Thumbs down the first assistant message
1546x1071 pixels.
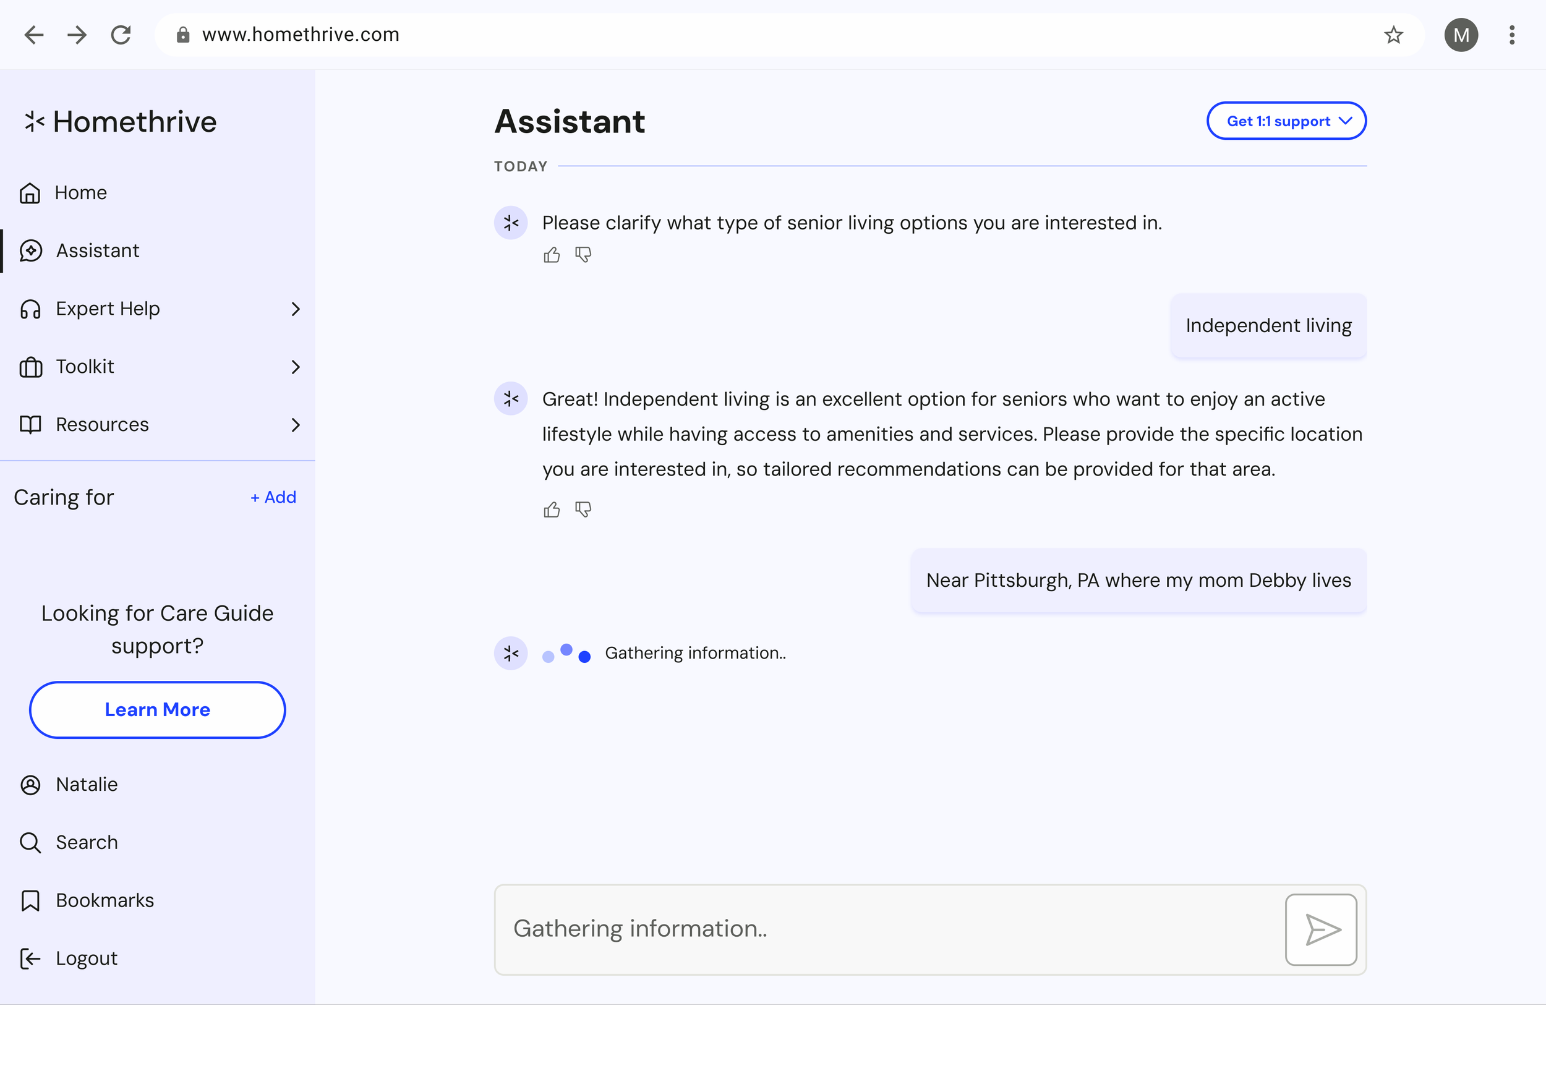point(583,255)
